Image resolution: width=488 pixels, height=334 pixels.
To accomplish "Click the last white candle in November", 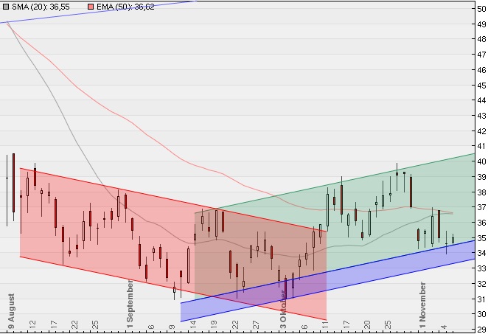I will pos(453,240).
